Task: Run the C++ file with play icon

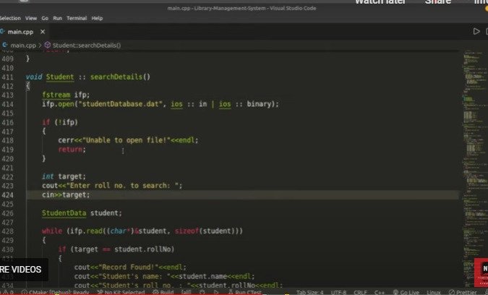Action: point(476,32)
